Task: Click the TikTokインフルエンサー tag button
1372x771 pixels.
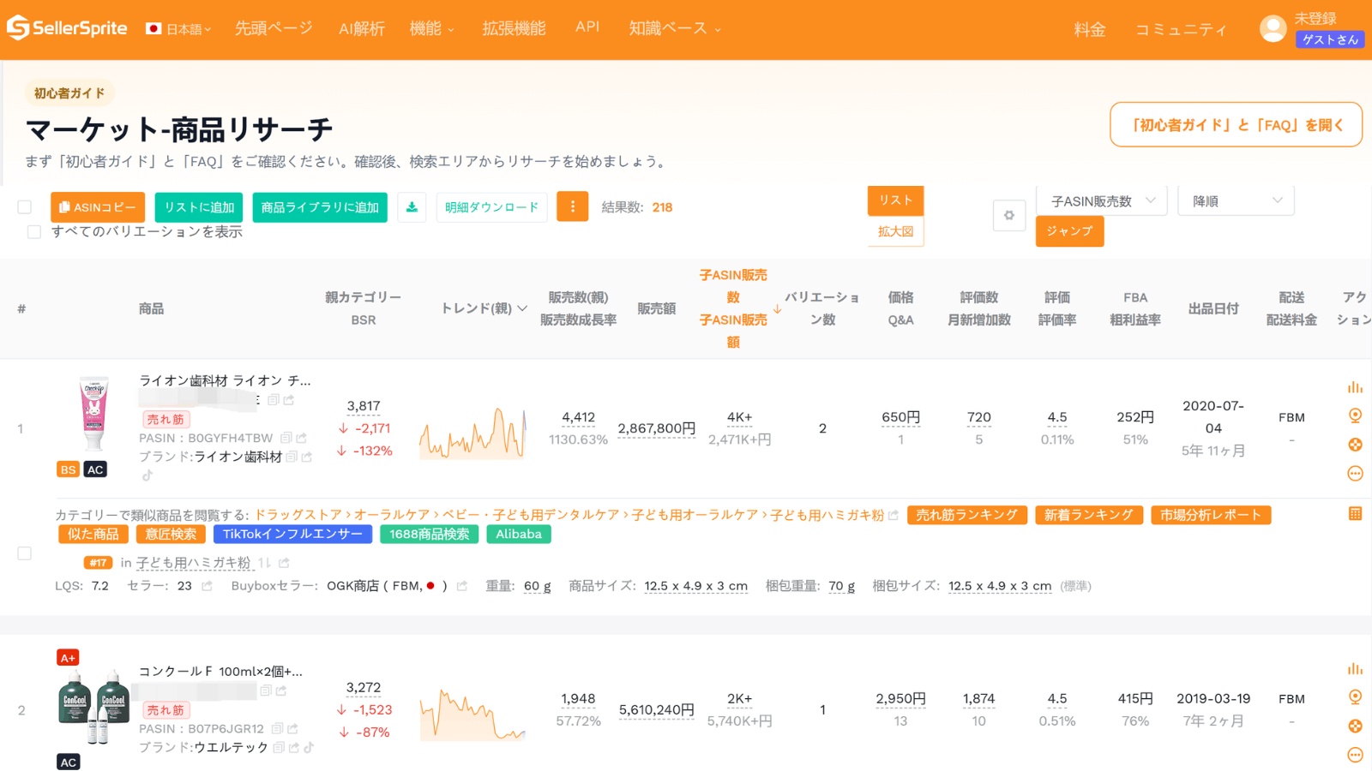Action: (292, 534)
